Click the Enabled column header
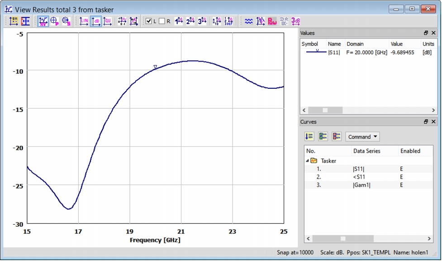 coord(415,151)
